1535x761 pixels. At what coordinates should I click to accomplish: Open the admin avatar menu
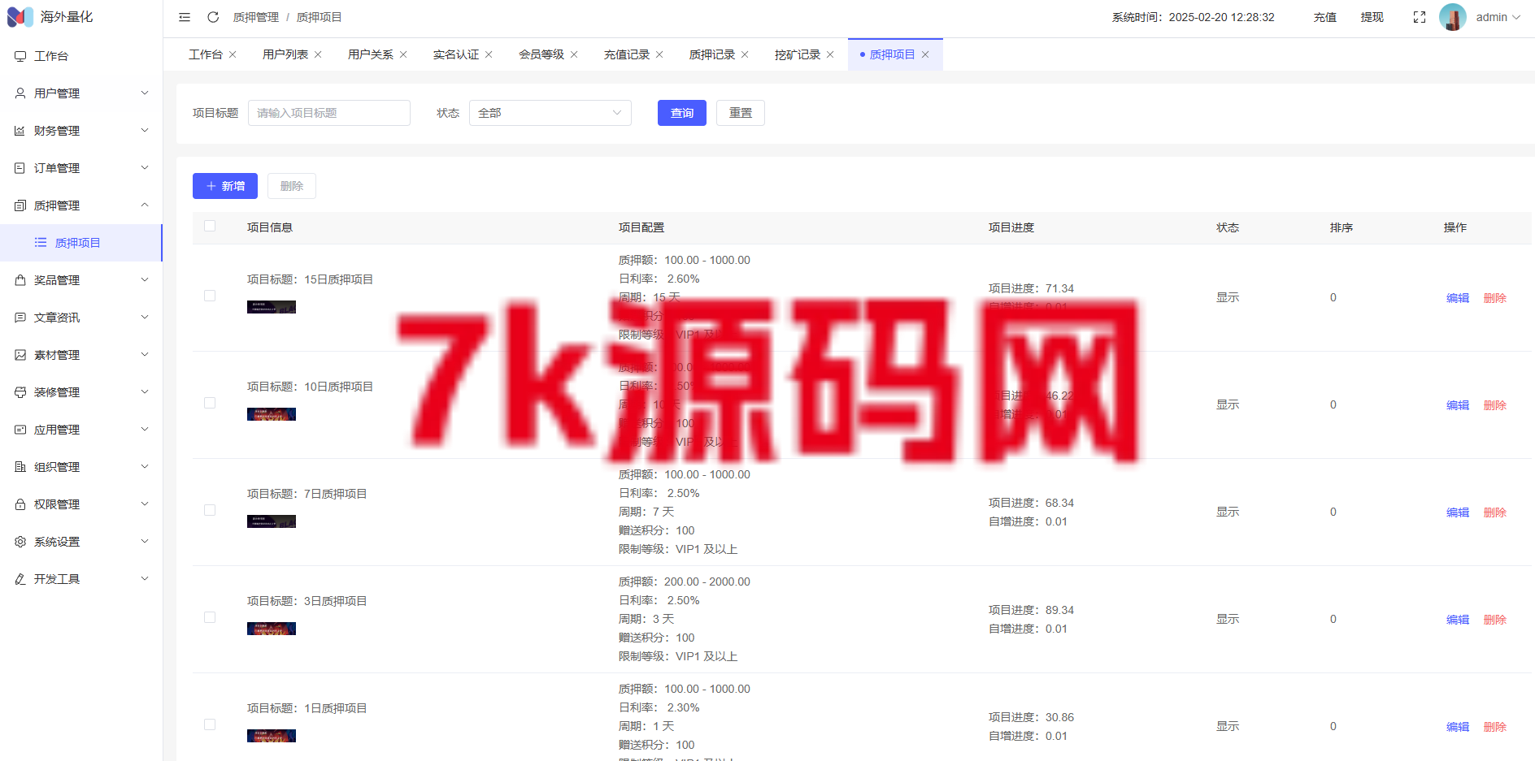1480,17
